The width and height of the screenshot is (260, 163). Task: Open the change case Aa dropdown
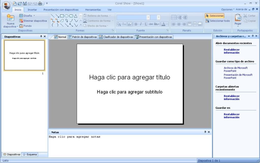[157, 24]
